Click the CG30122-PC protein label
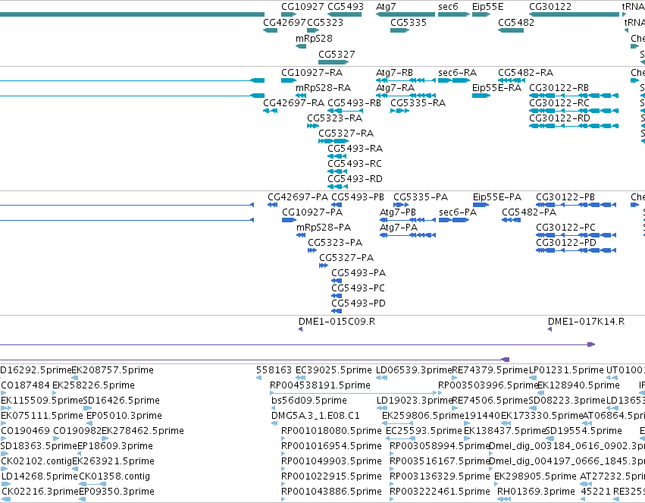Image resolution: width=645 pixels, height=503 pixels. tap(565, 228)
